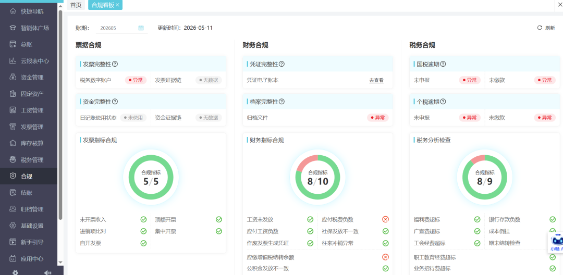Image resolution: width=563 pixels, height=275 pixels.
Task: Click the red X for 应缴增值税结转余额
Action: (385, 257)
